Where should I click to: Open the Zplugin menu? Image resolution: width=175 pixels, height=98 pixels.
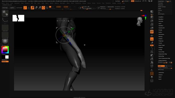114,3
